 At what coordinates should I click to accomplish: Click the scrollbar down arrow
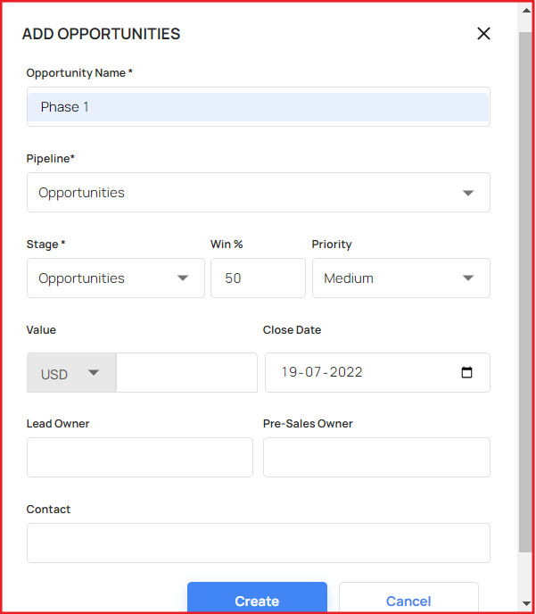click(x=526, y=603)
